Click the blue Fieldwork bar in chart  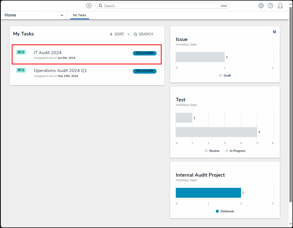point(208,193)
